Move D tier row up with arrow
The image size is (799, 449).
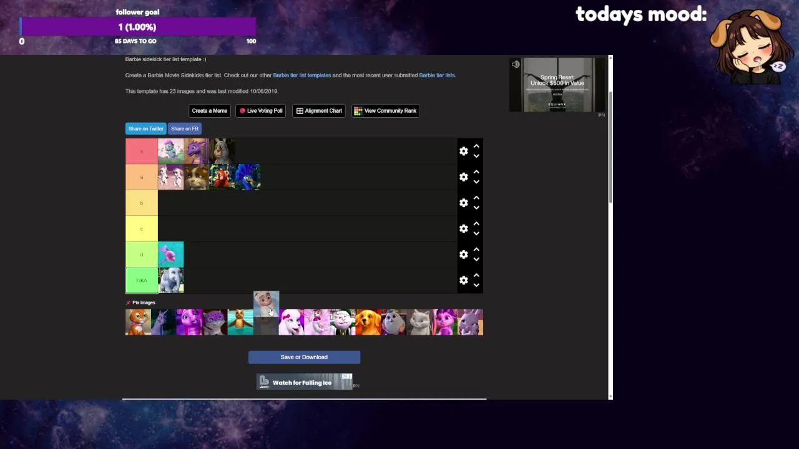tap(476, 249)
